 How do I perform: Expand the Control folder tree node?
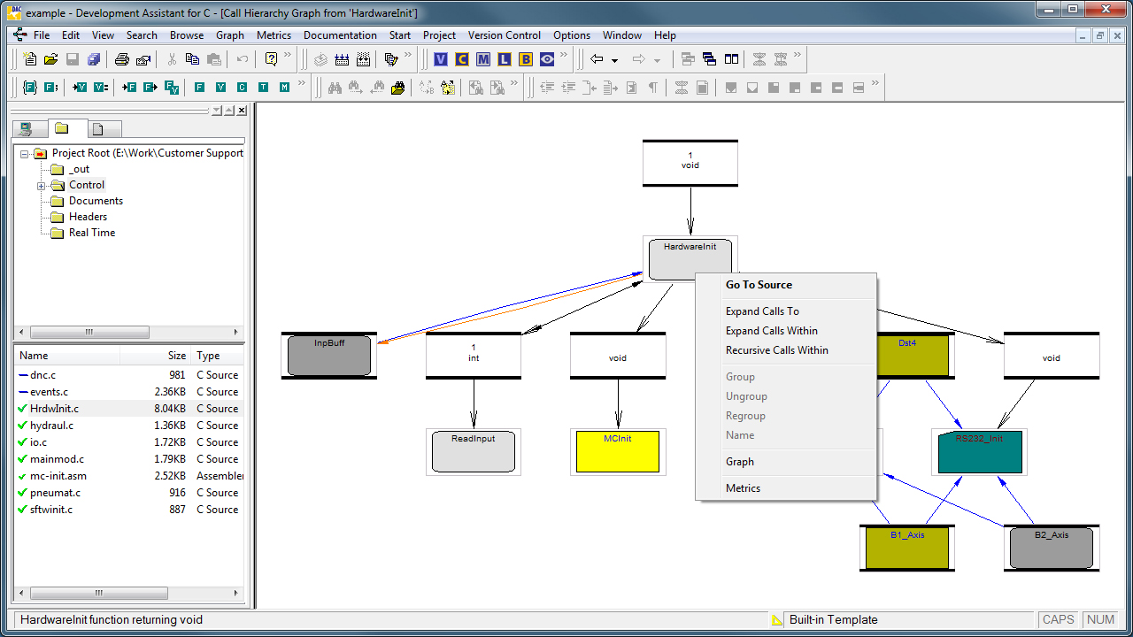(41, 186)
